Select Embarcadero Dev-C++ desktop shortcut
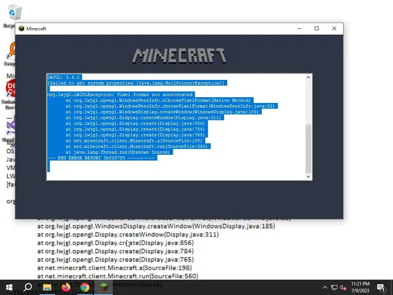Image resolution: width=393 pixels, height=295 pixels. pos(9,94)
